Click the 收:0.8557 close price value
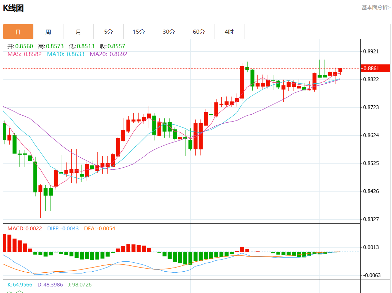Screen dimensions: 392x293 112,46
